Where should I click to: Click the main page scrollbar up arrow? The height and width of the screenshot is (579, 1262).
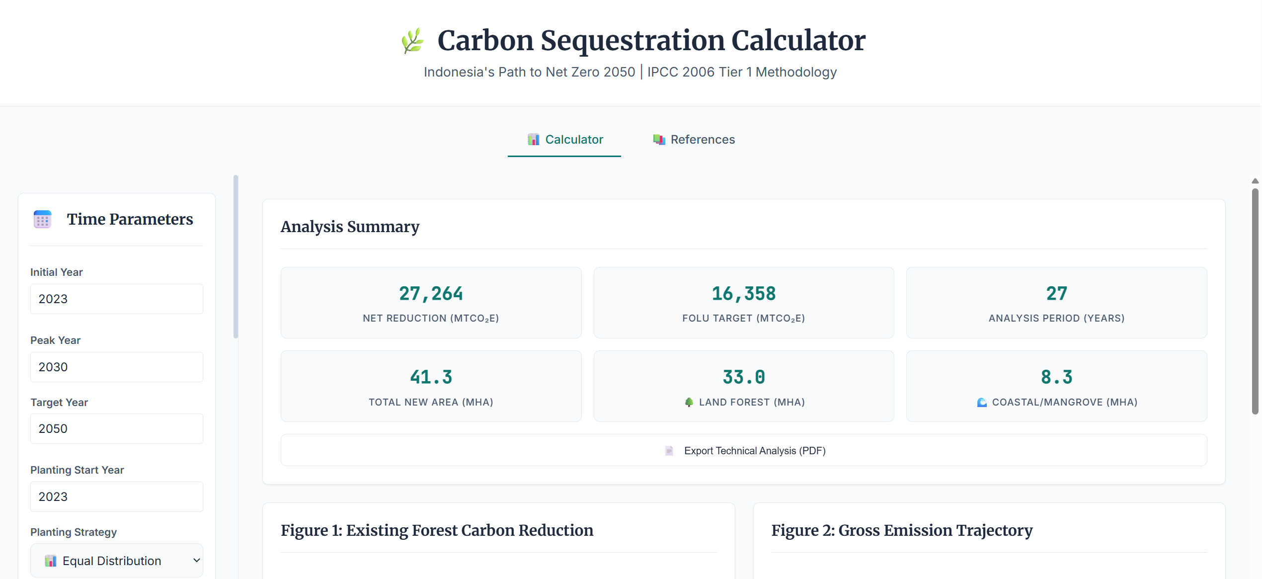[x=1255, y=181]
